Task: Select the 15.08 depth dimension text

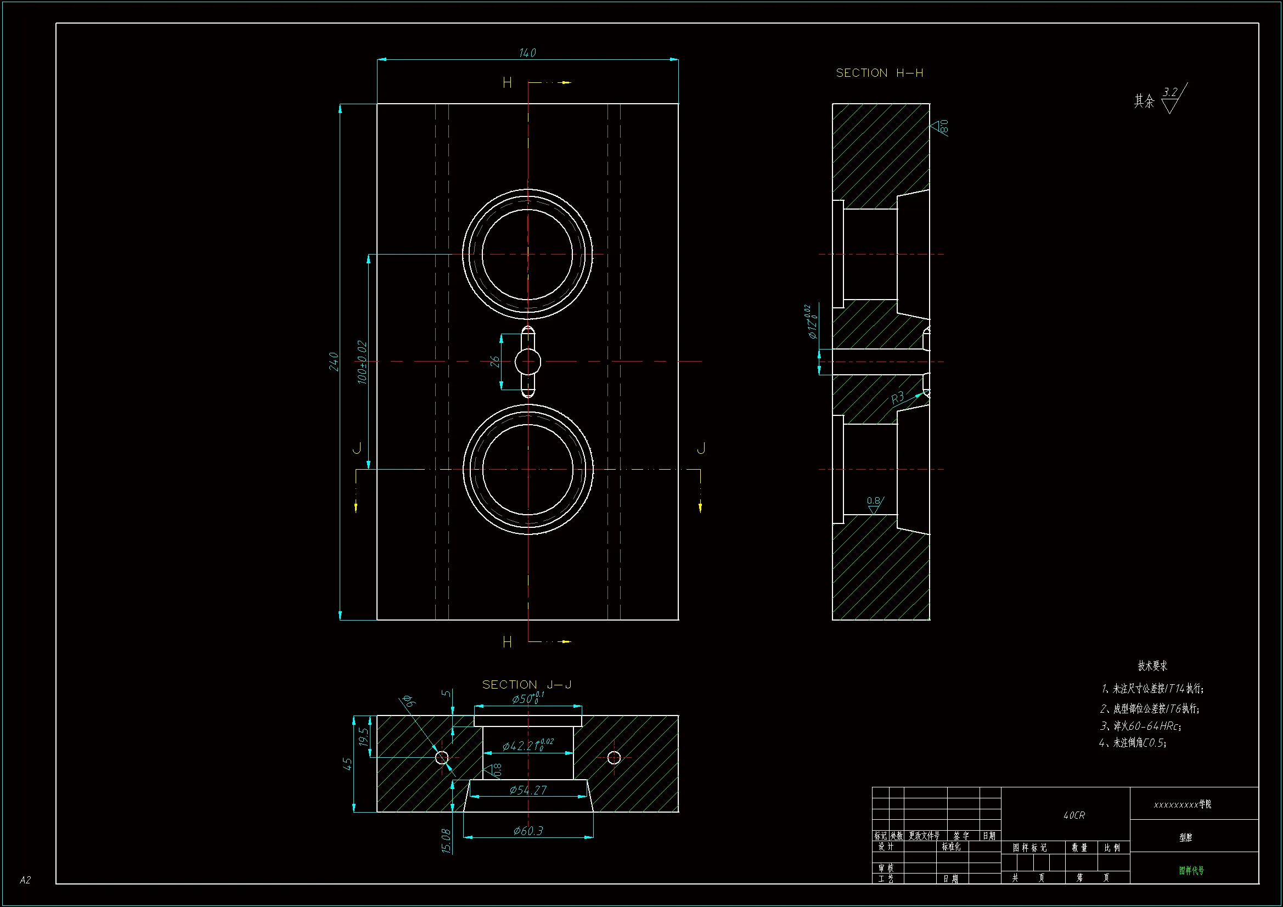Action: pos(446,841)
